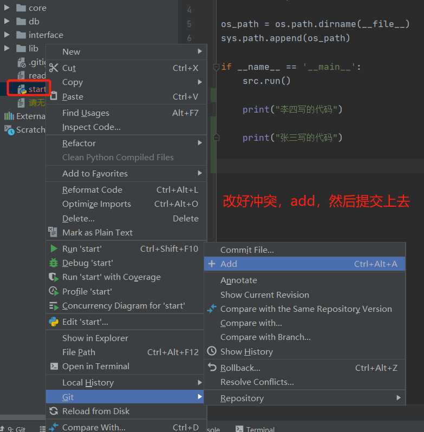Click the interface folder icon

coord(21,35)
